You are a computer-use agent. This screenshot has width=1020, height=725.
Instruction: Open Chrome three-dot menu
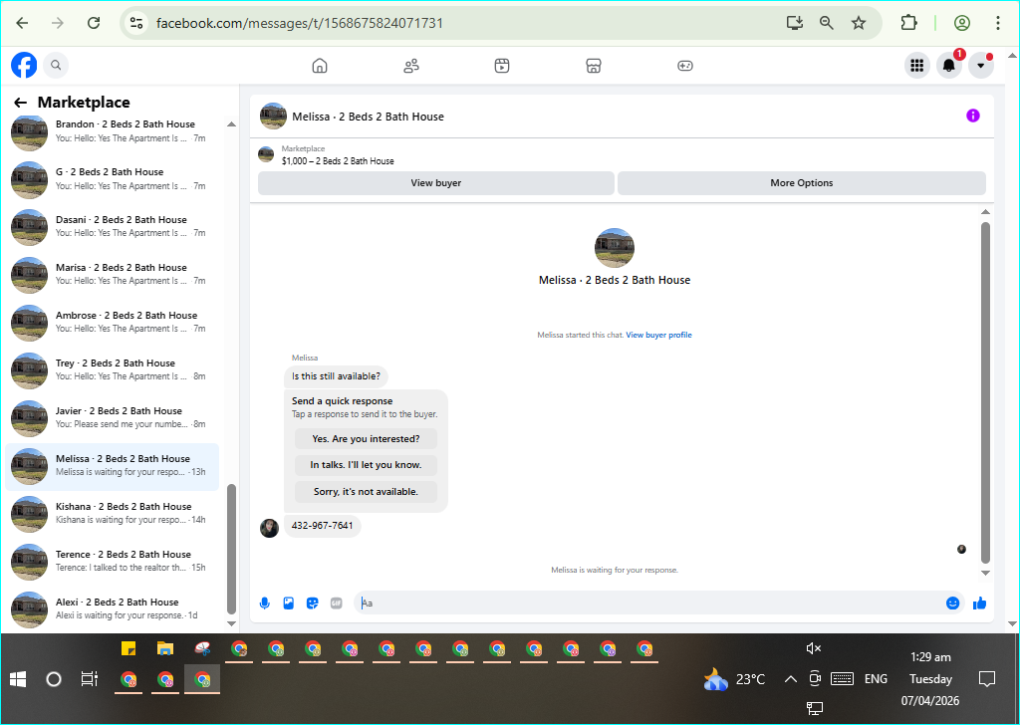pyautogui.click(x=997, y=23)
